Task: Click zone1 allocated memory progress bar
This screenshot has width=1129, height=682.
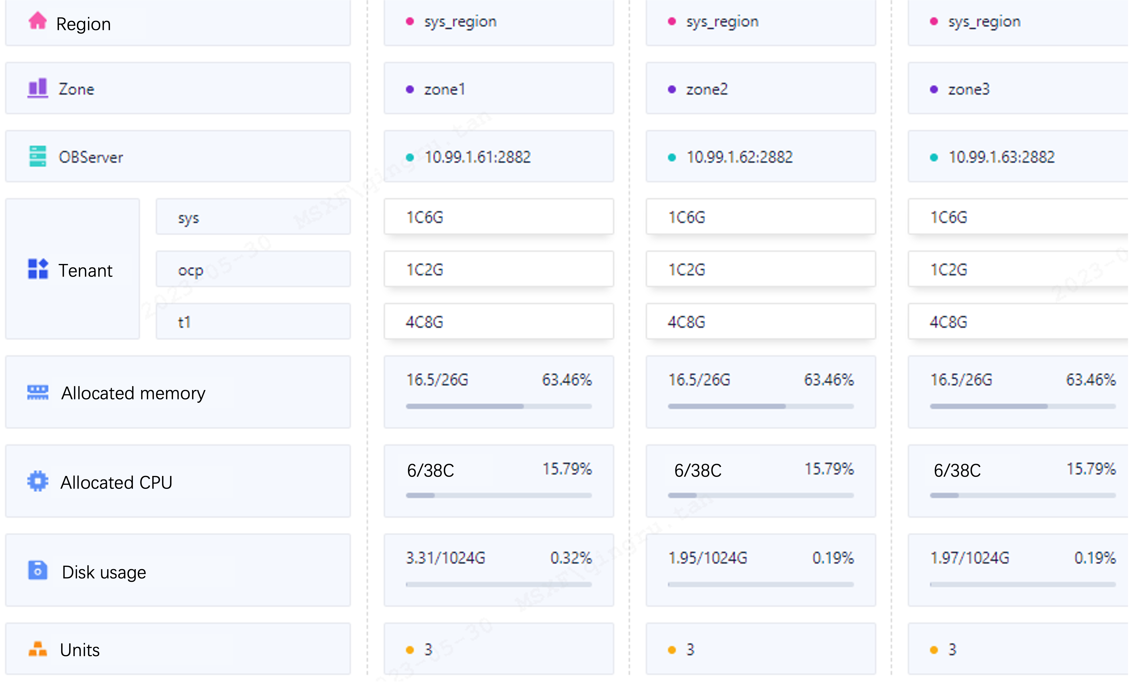Action: 498,406
